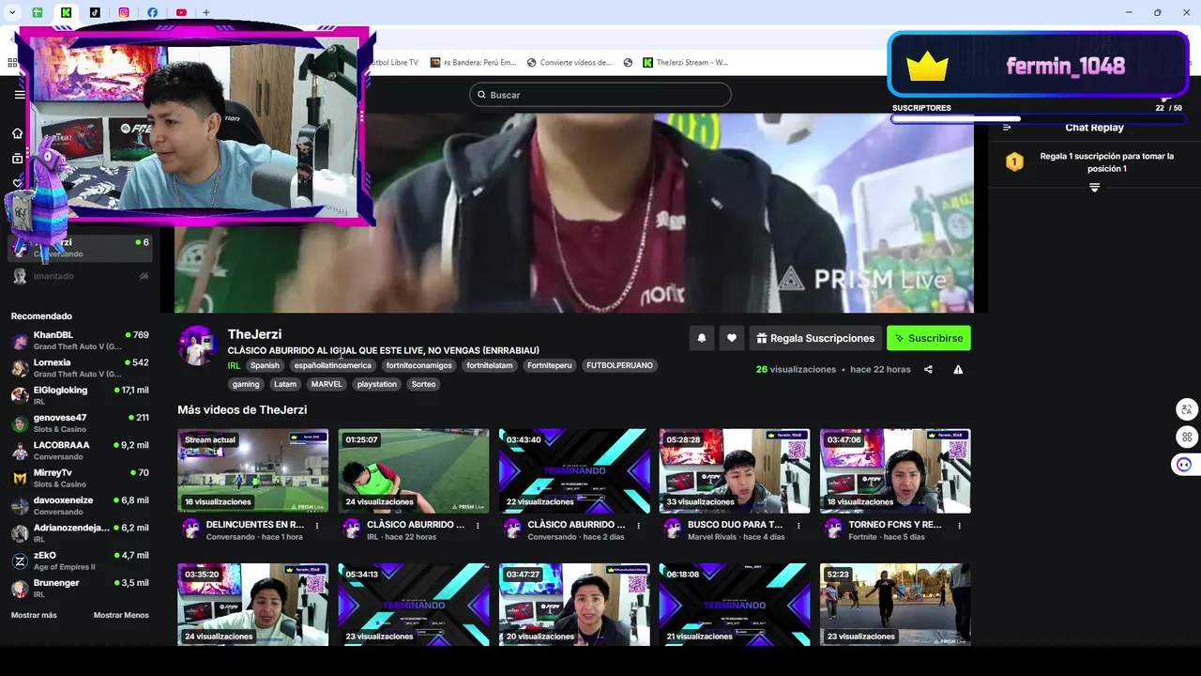This screenshot has width=1201, height=676.
Task: Select the Spanish tag
Action: 265,365
